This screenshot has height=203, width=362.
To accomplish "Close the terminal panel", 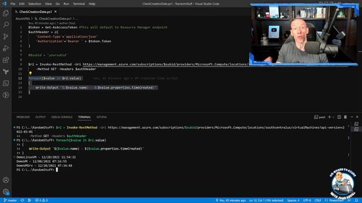I will (357, 117).
